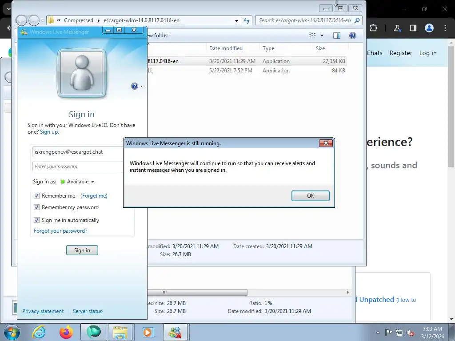
Task: Toggle Remember my password checkbox
Action: 36,207
